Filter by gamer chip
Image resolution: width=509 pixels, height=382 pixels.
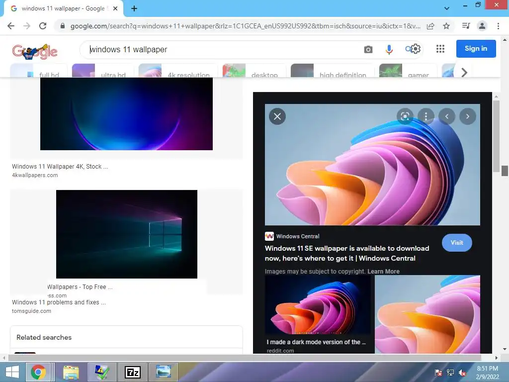pyautogui.click(x=408, y=71)
